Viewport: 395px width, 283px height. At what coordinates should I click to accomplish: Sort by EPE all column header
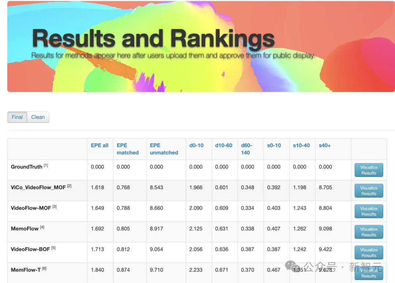pyautogui.click(x=99, y=145)
